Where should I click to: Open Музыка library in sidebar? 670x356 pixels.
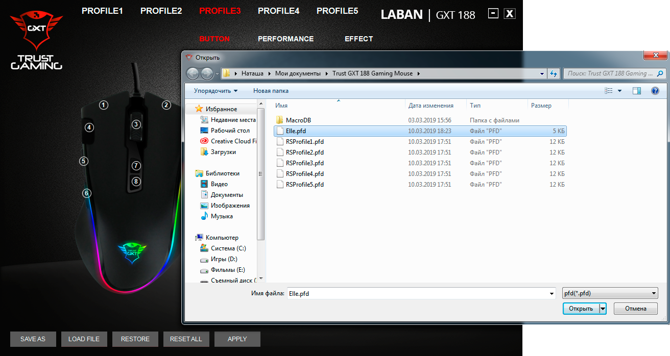point(216,216)
